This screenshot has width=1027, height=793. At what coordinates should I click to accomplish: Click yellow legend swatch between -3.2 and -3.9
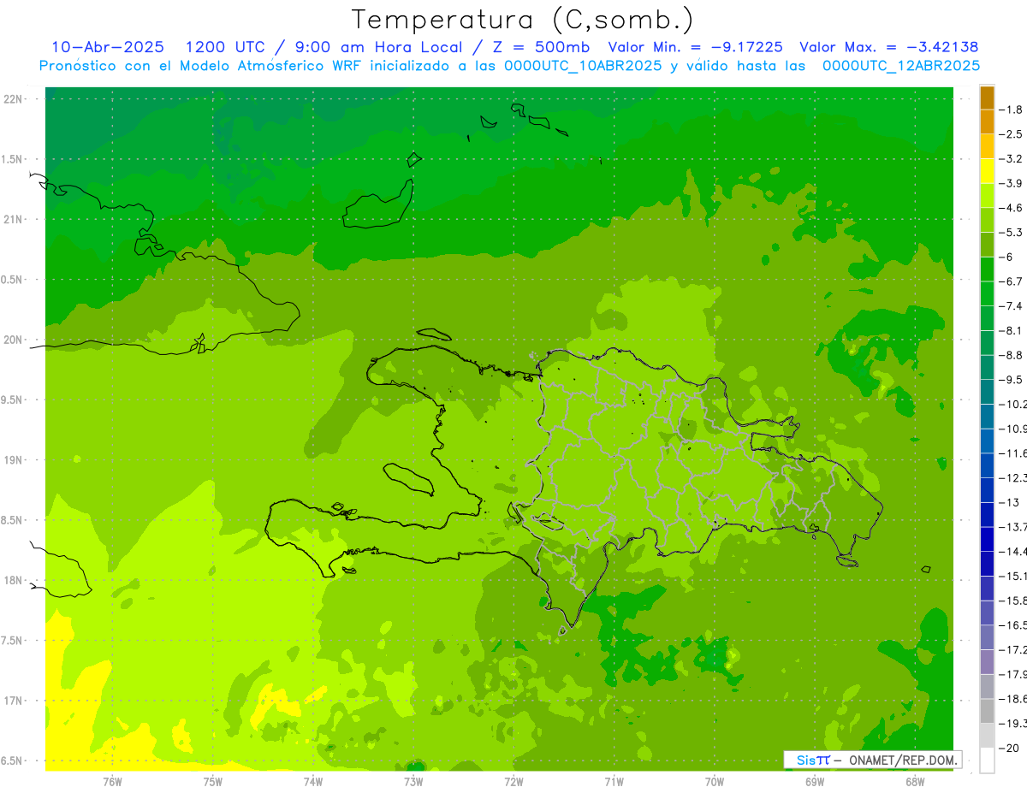pos(987,171)
